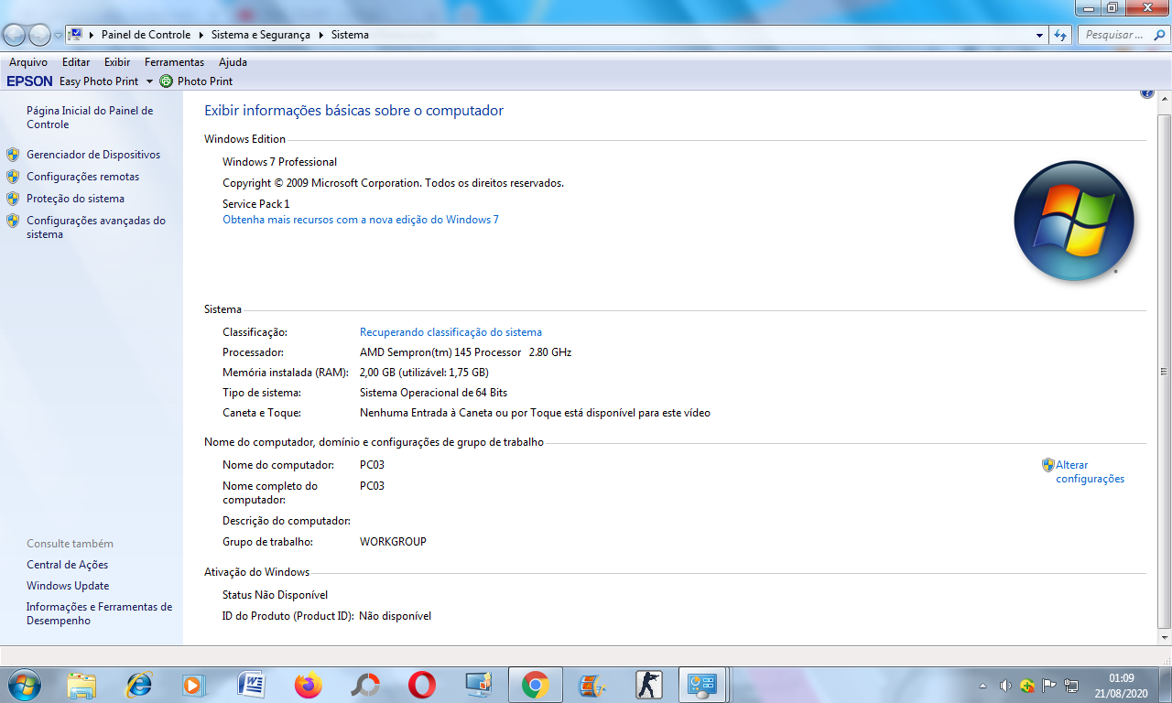The height and width of the screenshot is (703, 1172).
Task: Open Action Center flag tray icon
Action: pos(1049,685)
